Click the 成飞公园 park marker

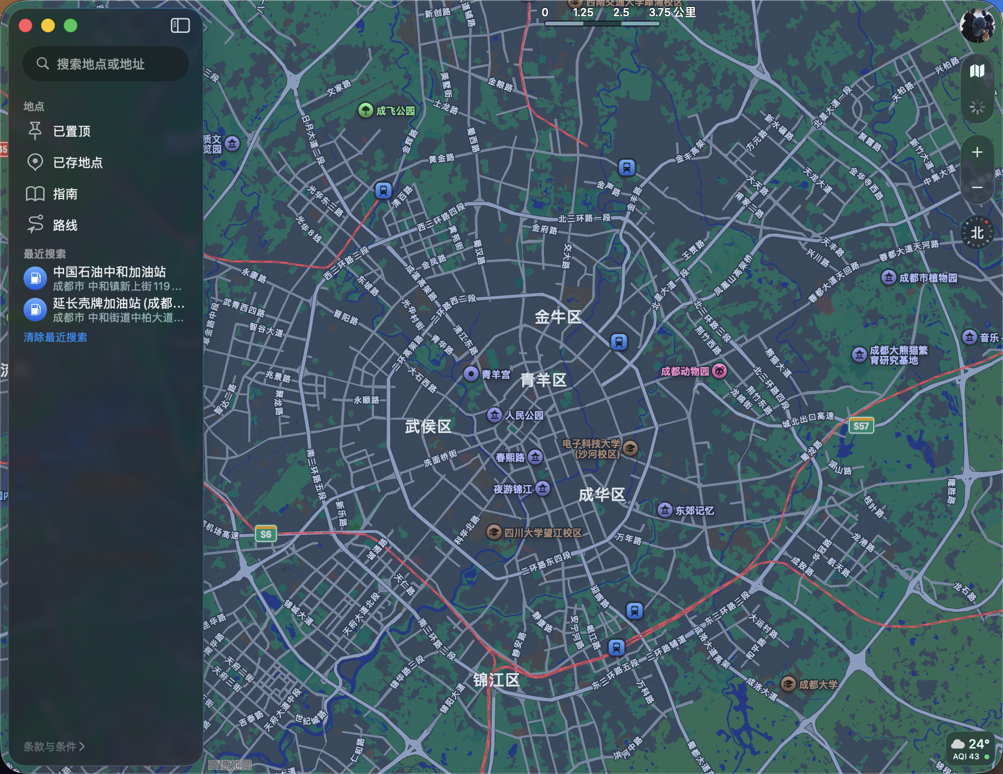tap(365, 110)
